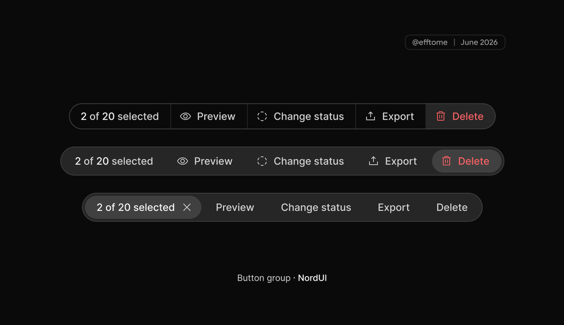Click the red trash icon in the top bar

pyautogui.click(x=441, y=116)
